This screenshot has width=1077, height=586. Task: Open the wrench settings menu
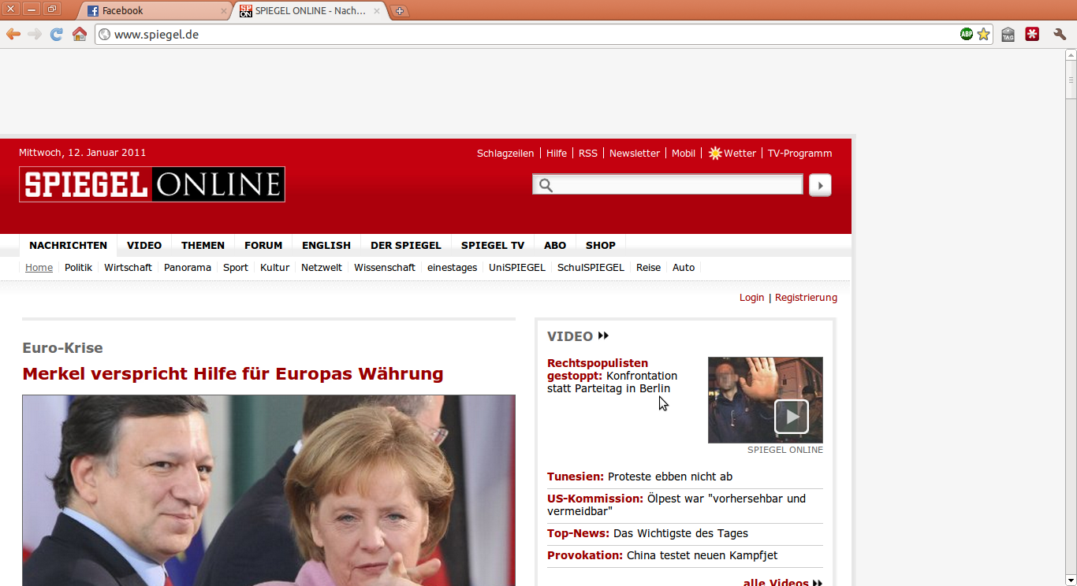pyautogui.click(x=1060, y=34)
